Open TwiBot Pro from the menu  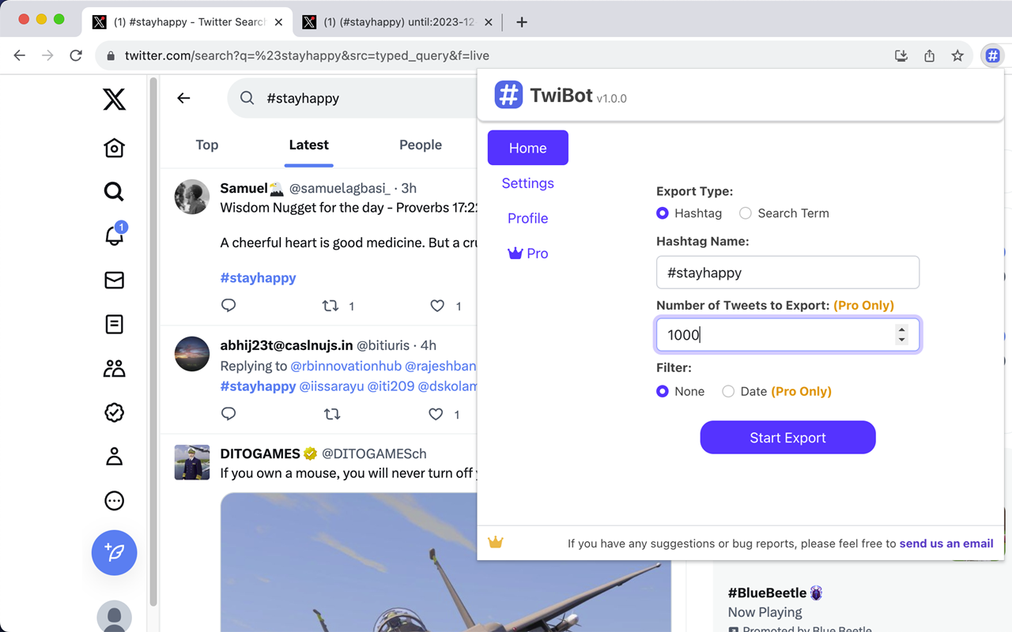coord(527,253)
